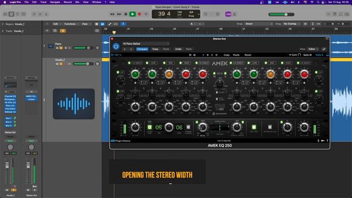Open the Snap Smart dropdown

(258, 24)
